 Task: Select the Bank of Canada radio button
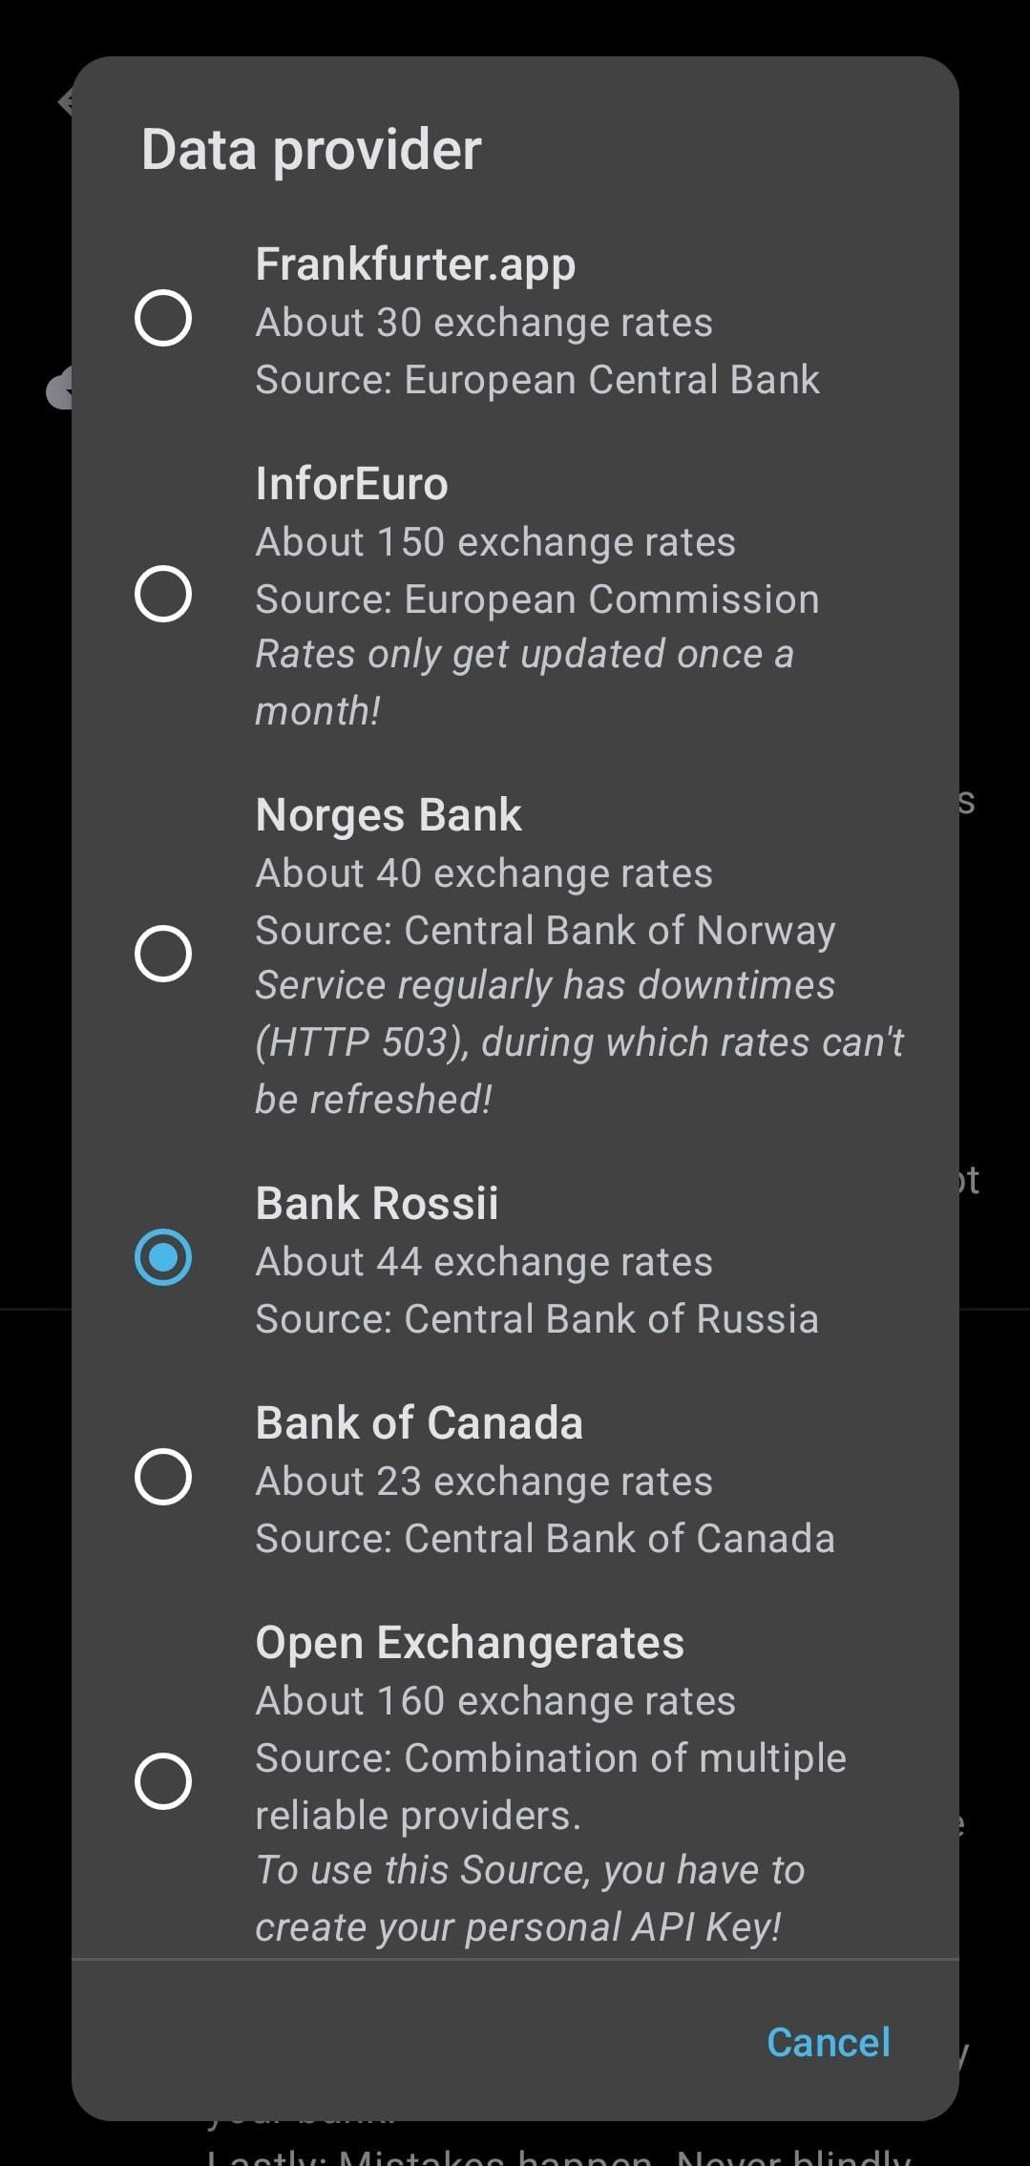tap(163, 1477)
